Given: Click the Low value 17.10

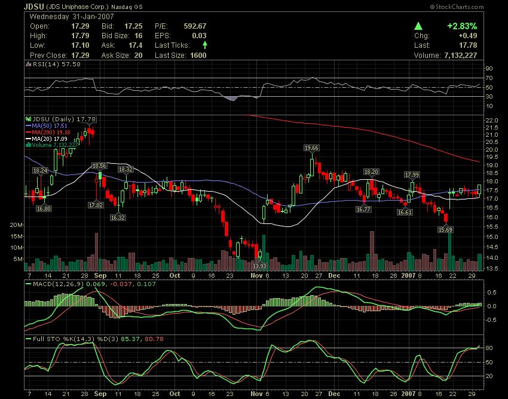Looking at the screenshot, I should pyautogui.click(x=80, y=45).
